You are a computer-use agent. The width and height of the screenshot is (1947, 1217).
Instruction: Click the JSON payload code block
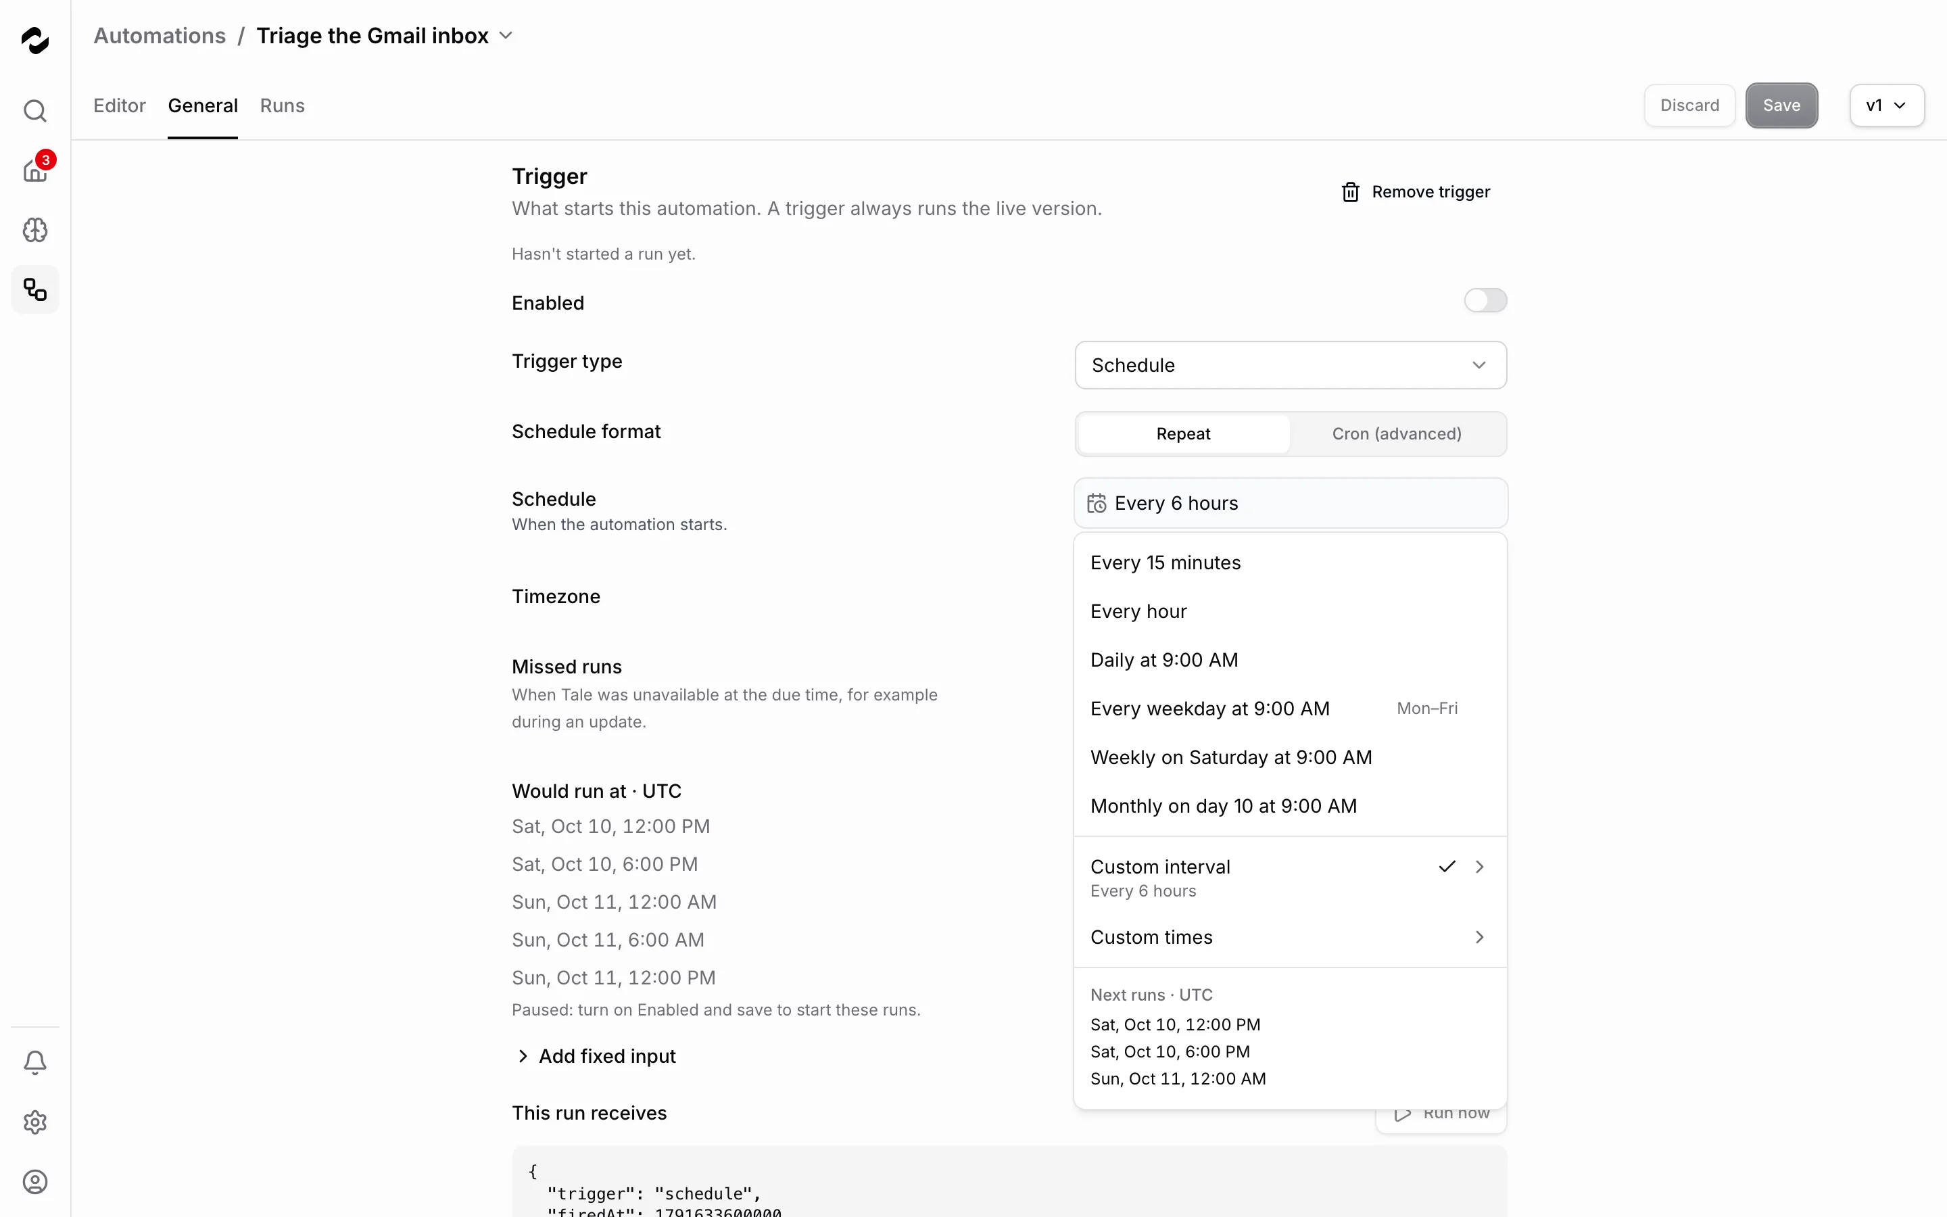click(1009, 1182)
